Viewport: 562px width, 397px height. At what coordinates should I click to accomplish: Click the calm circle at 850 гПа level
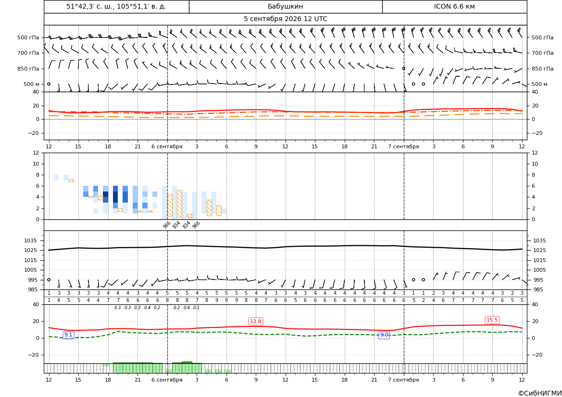(403, 68)
